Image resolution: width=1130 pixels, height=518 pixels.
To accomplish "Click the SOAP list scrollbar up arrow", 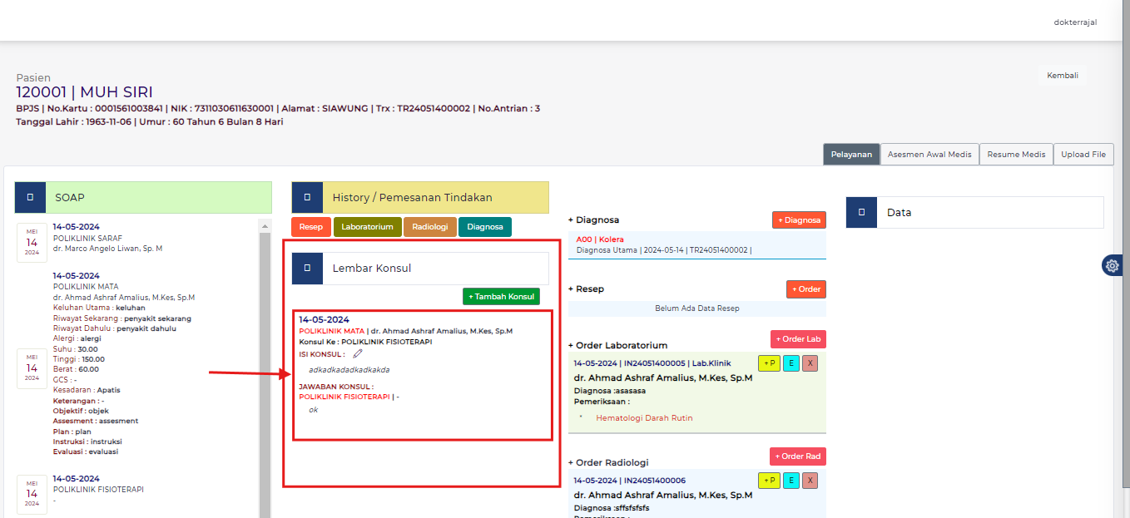I will (x=265, y=226).
